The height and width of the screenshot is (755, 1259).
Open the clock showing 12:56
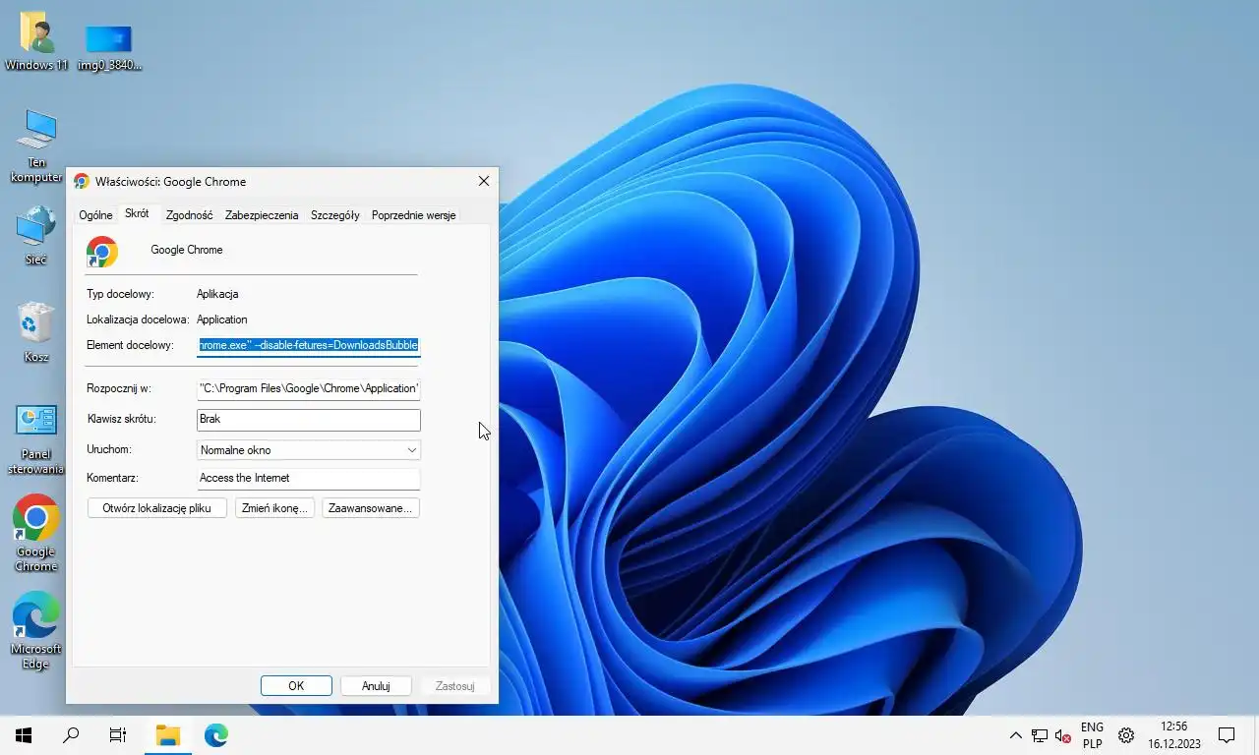[1174, 735]
